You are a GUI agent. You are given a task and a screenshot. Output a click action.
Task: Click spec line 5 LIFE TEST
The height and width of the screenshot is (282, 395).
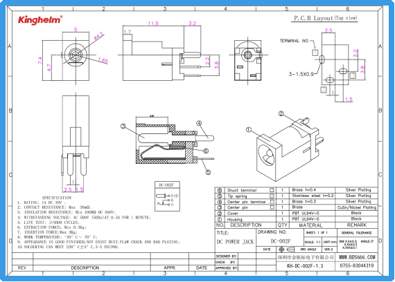tap(48, 223)
